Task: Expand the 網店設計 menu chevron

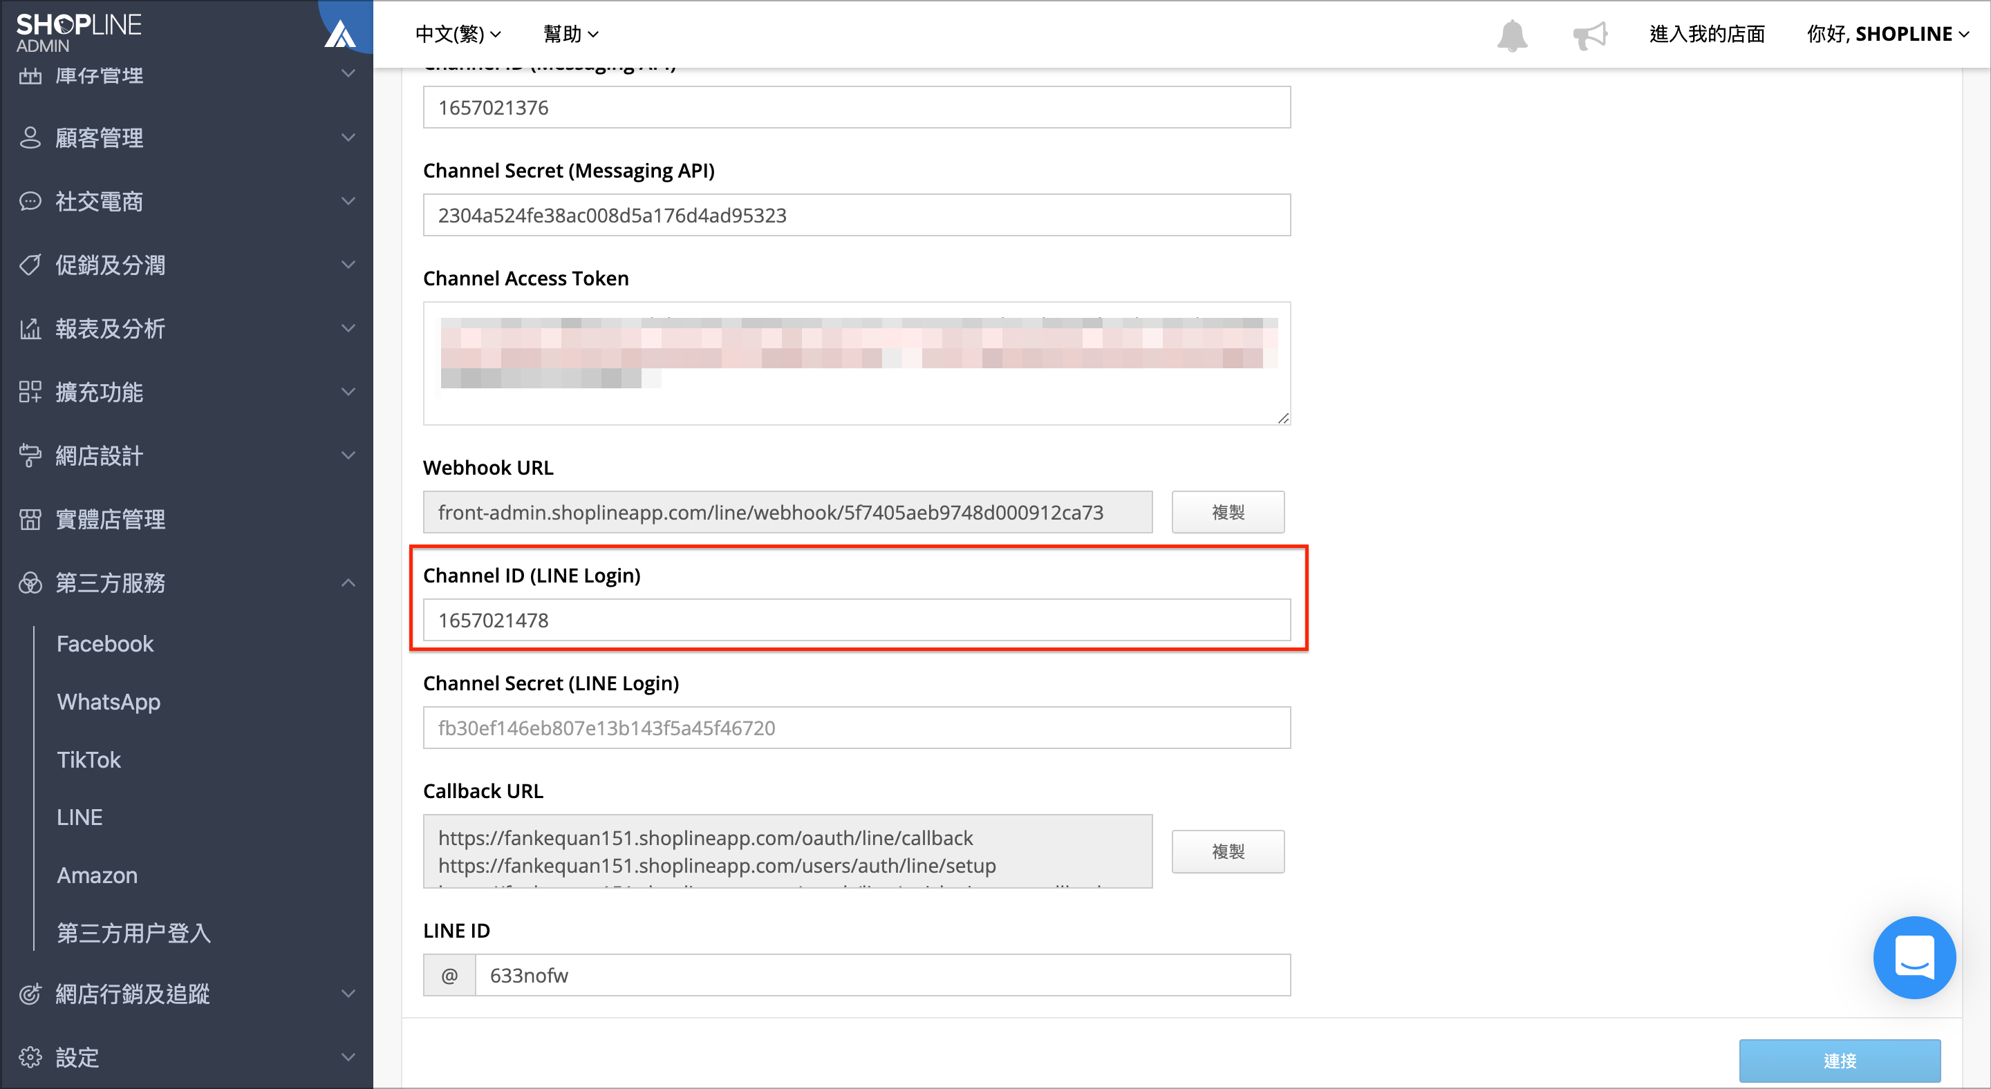Action: click(x=348, y=455)
